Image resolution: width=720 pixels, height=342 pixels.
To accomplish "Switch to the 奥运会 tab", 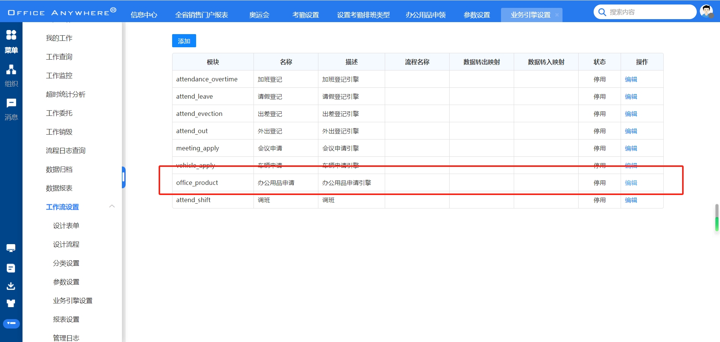I will point(259,15).
